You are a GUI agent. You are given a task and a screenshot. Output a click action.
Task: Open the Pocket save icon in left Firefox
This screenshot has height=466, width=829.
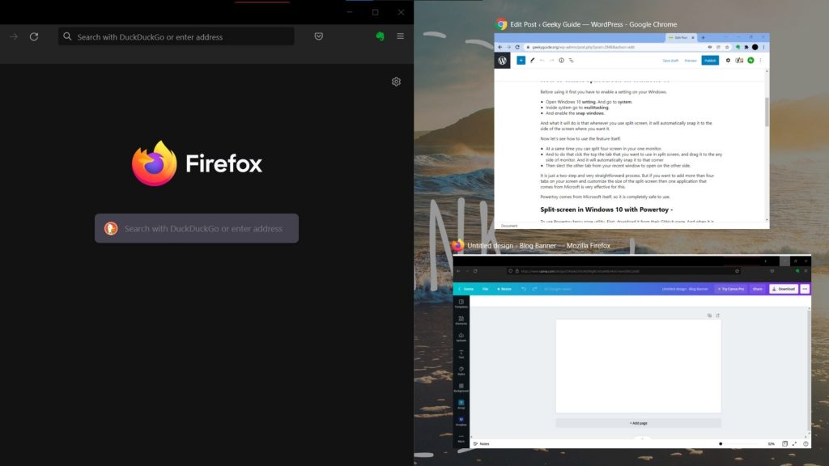pyautogui.click(x=318, y=36)
